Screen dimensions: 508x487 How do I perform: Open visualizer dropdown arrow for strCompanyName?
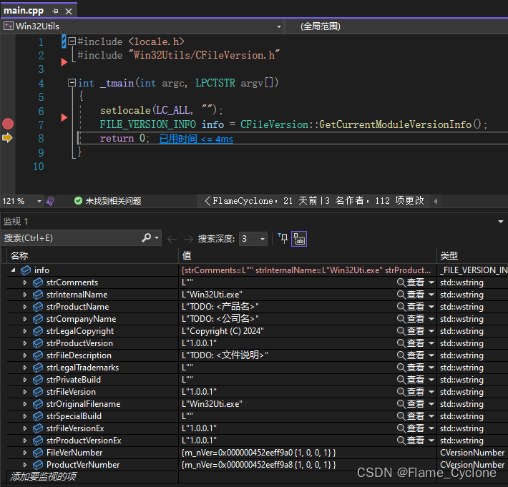431,319
